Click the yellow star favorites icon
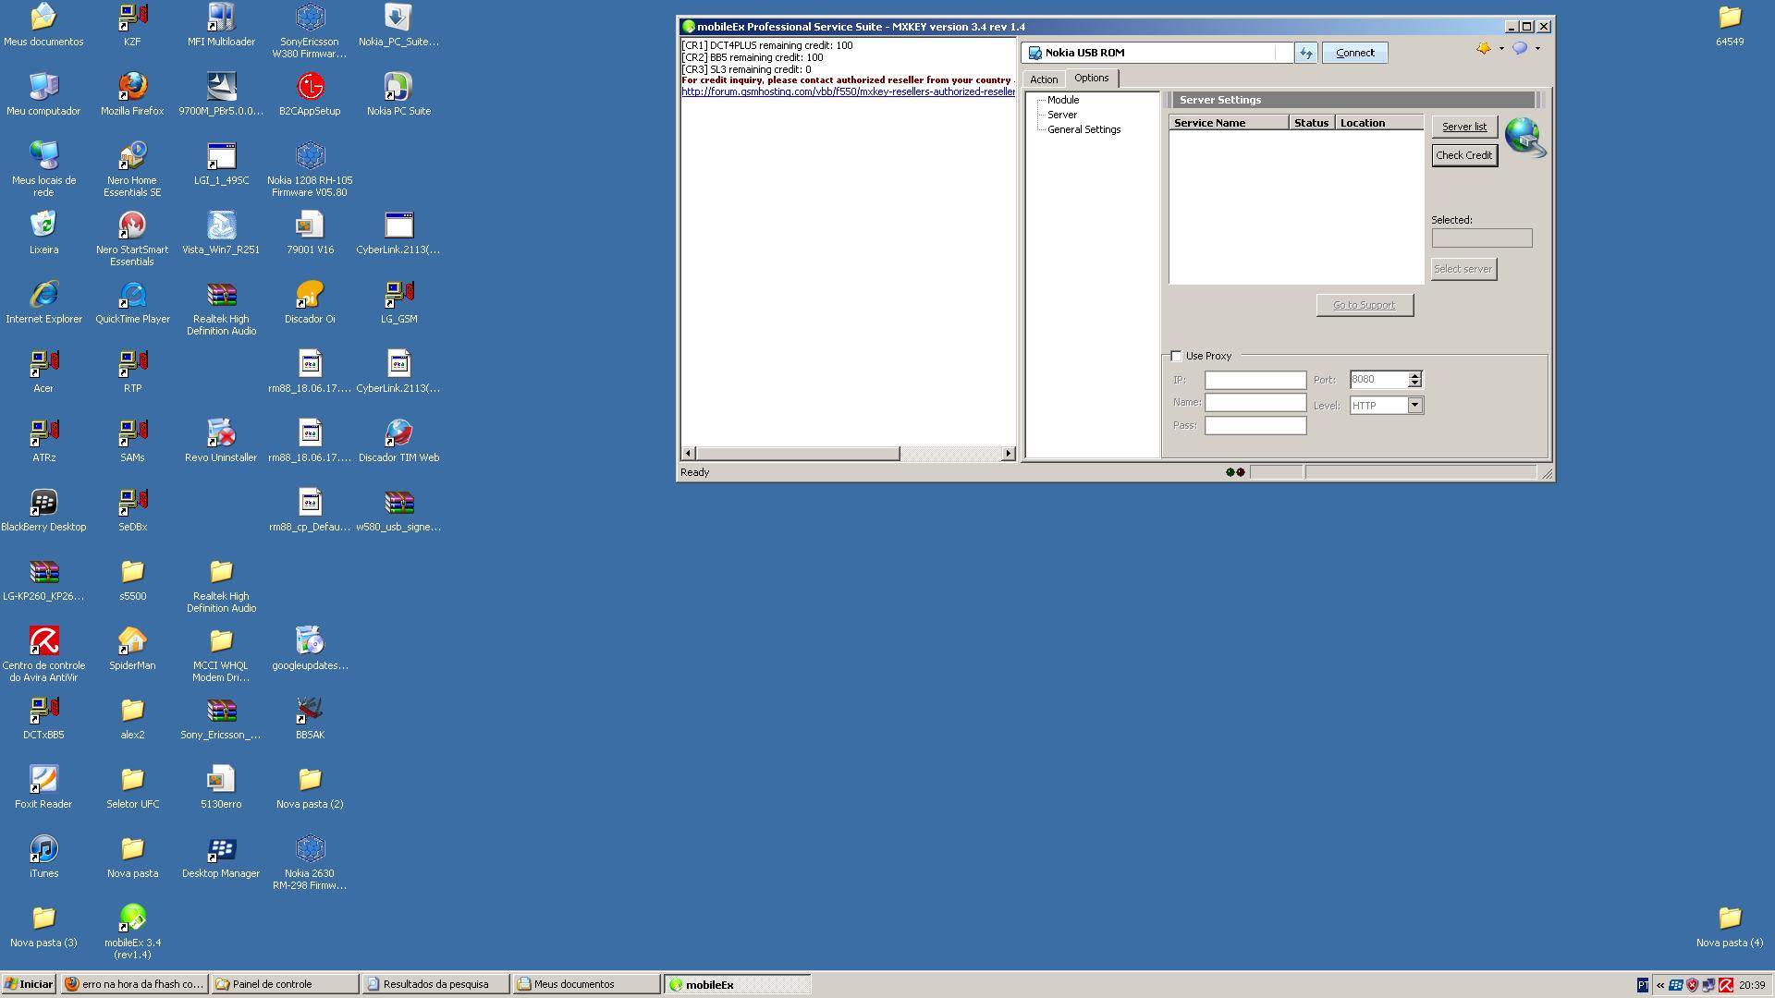 [x=1484, y=48]
